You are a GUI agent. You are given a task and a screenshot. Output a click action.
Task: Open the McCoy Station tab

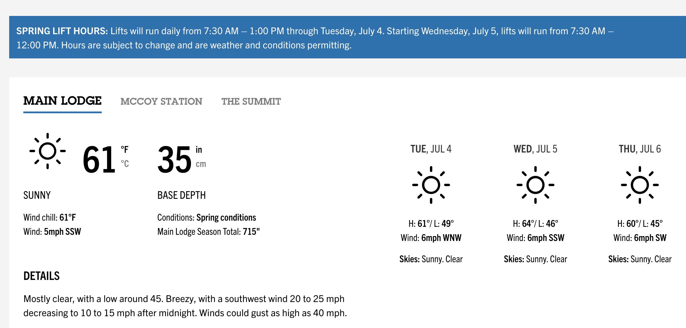point(161,101)
